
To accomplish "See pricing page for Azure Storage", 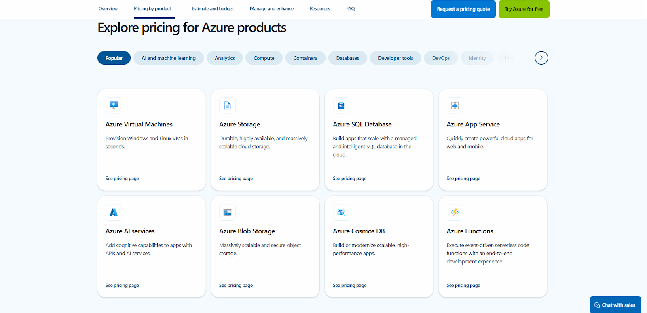I will pyautogui.click(x=236, y=179).
